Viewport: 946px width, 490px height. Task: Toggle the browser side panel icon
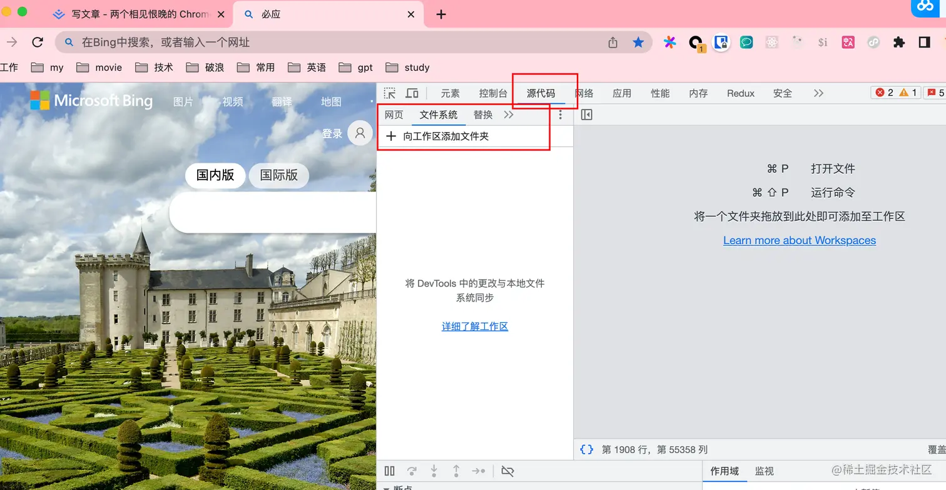point(924,42)
